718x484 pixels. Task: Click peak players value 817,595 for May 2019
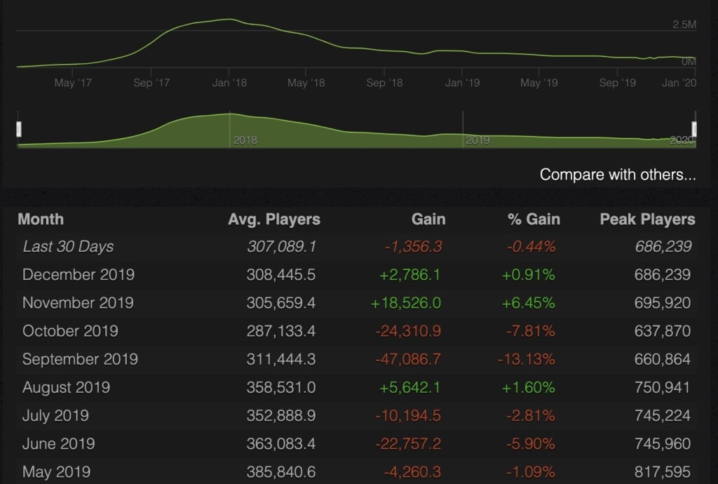(662, 472)
